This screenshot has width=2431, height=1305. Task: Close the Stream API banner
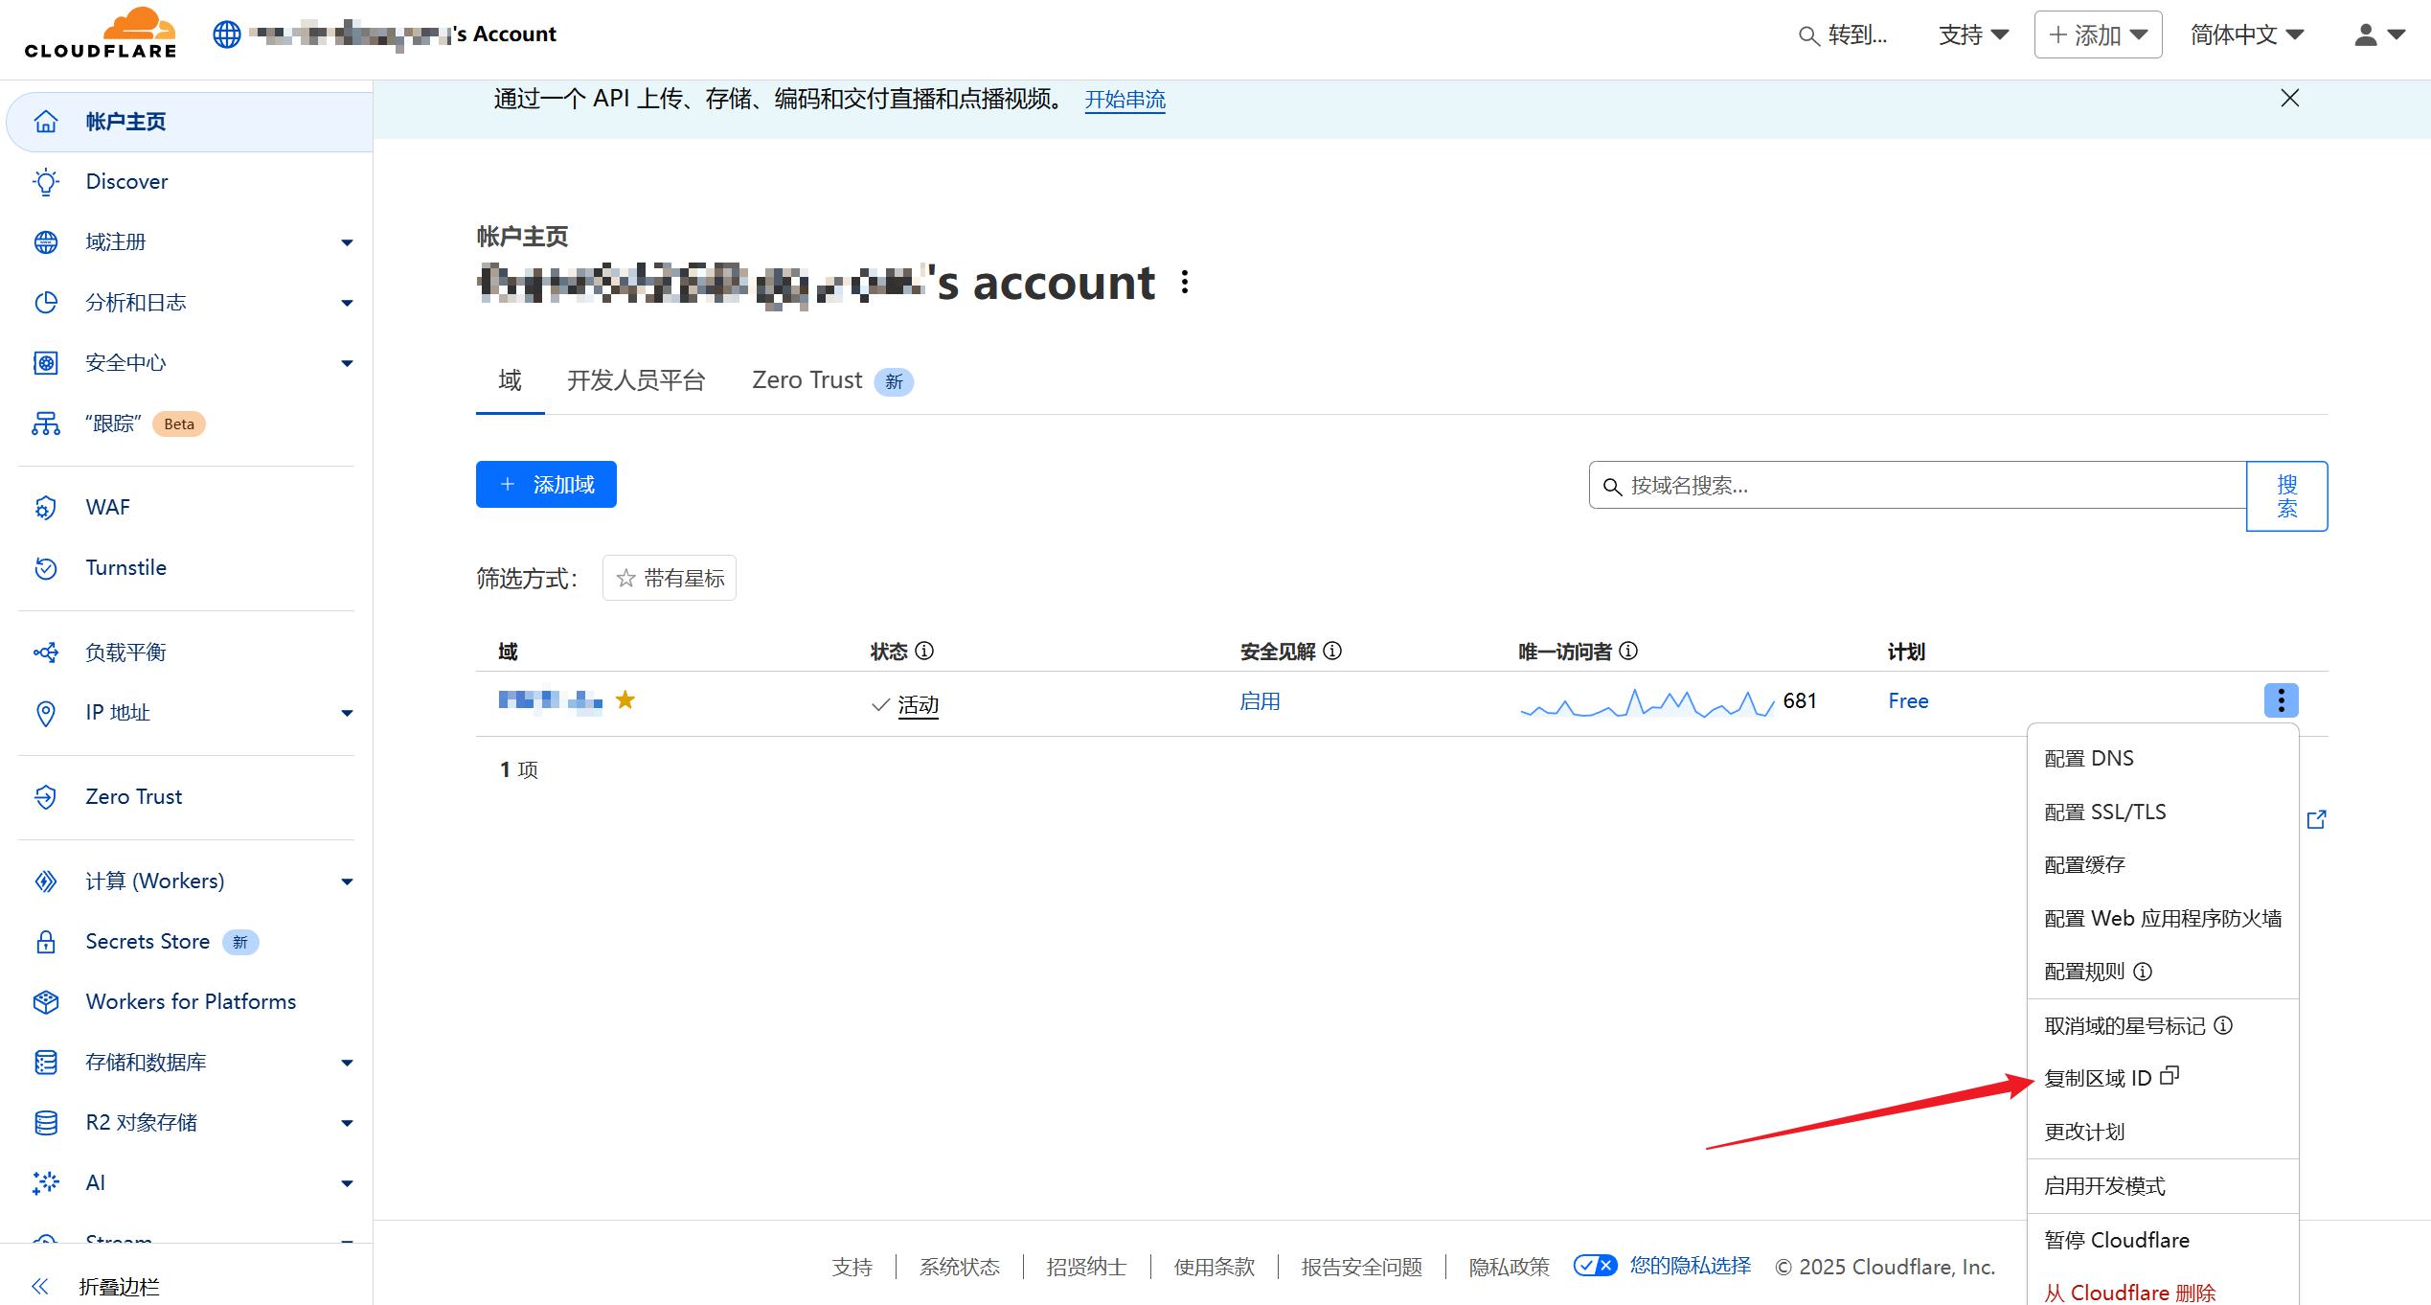click(2290, 99)
